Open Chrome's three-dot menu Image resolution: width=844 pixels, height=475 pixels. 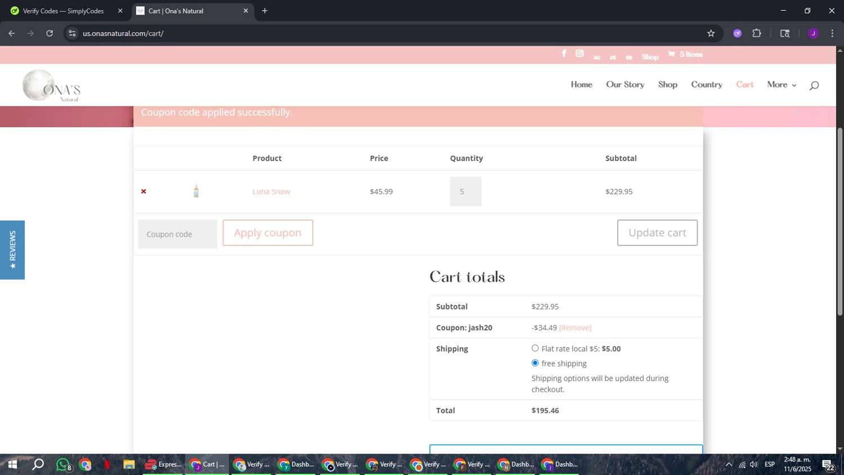(x=832, y=33)
